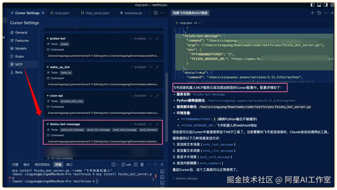Open terminal more actions menu

[149, 164]
